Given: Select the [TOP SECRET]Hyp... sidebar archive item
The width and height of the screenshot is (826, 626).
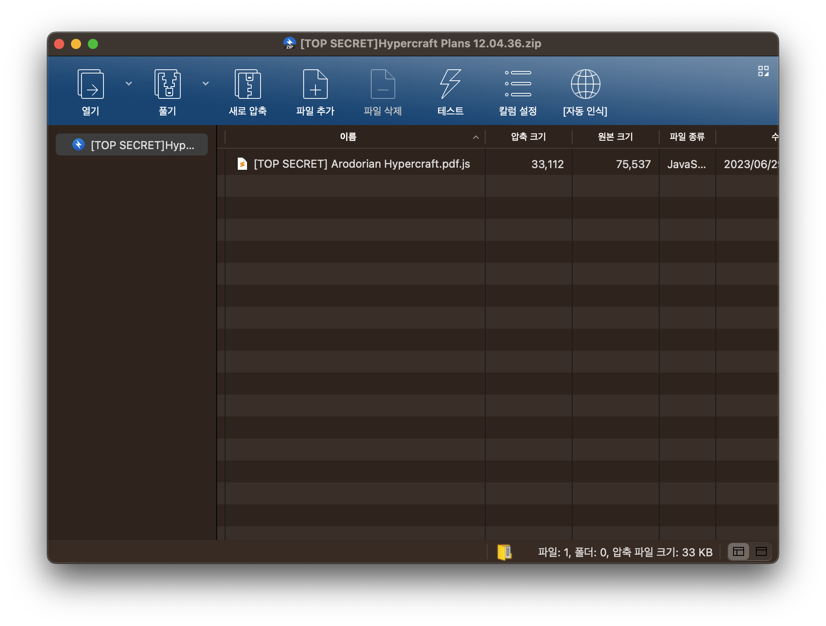Looking at the screenshot, I should point(132,145).
